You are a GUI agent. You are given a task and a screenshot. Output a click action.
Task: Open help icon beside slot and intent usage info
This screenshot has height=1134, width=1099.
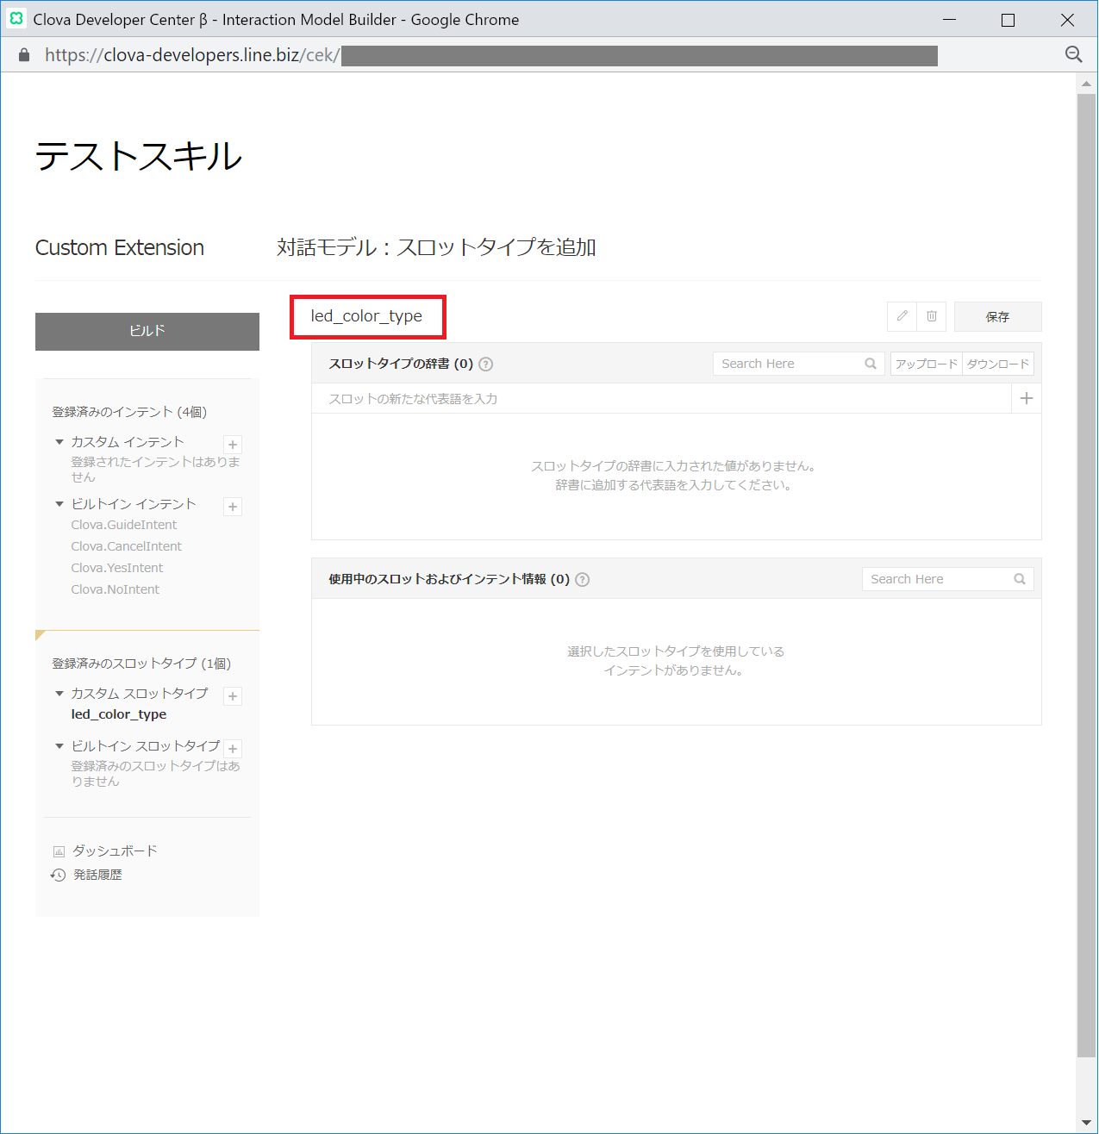coord(583,579)
